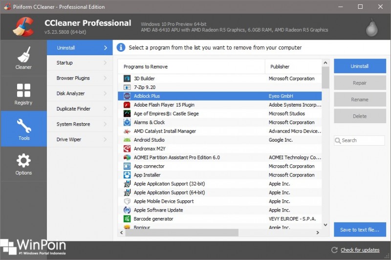Viewport: 391px width, 260px height.
Task: Click Apple Application Support (64-bit) icon
Action: (x=127, y=193)
